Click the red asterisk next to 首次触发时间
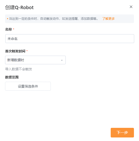This screenshot has width=139, height=141. click(x=27, y=51)
